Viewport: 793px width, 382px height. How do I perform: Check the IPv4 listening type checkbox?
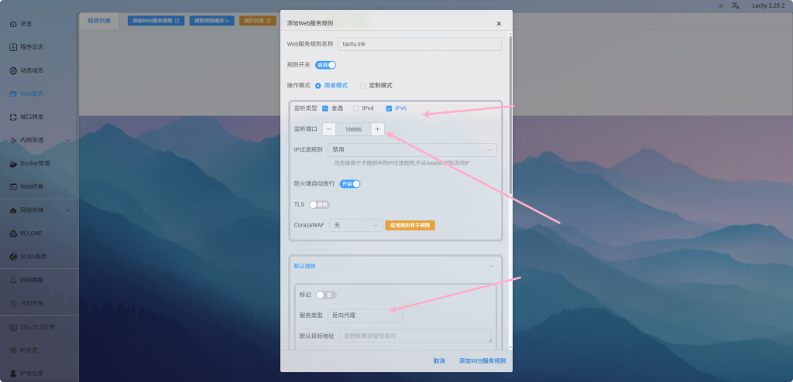pyautogui.click(x=356, y=108)
